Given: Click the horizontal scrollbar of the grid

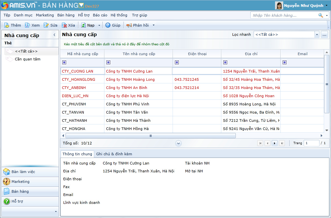Looking at the screenshot, I should [151, 136].
